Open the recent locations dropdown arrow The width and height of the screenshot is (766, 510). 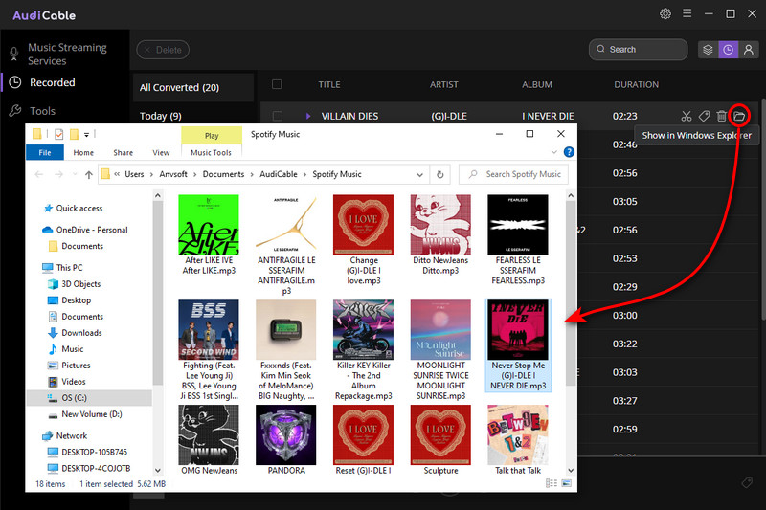pos(75,174)
